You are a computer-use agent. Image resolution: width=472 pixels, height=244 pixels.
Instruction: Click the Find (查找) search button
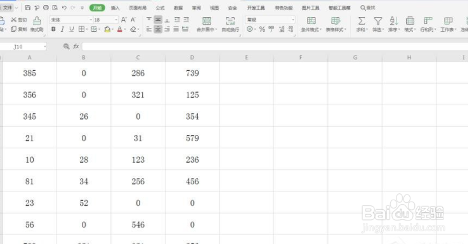[368, 8]
